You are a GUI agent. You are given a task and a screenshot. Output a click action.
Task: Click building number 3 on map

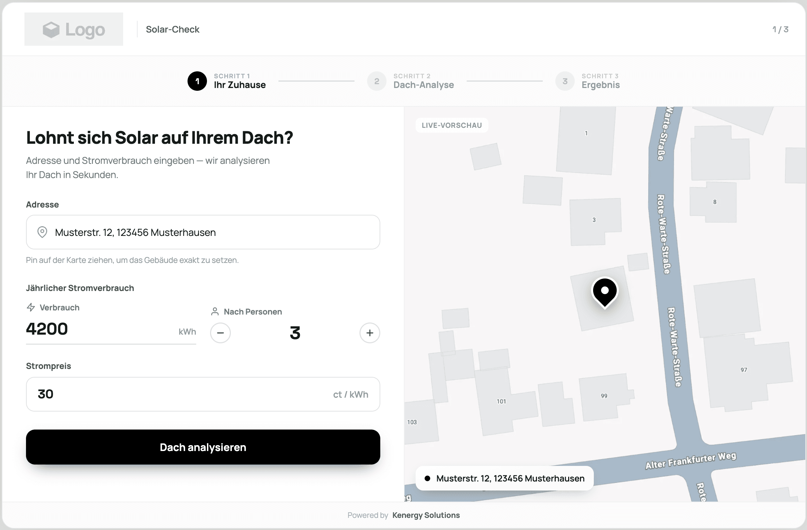[594, 220]
